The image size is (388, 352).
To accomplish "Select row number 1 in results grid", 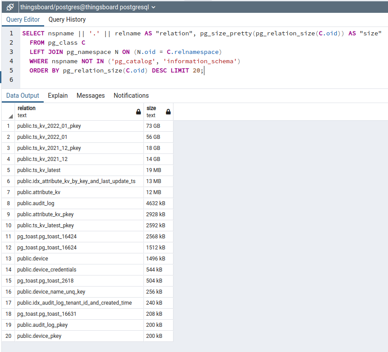I will pyautogui.click(x=8, y=126).
